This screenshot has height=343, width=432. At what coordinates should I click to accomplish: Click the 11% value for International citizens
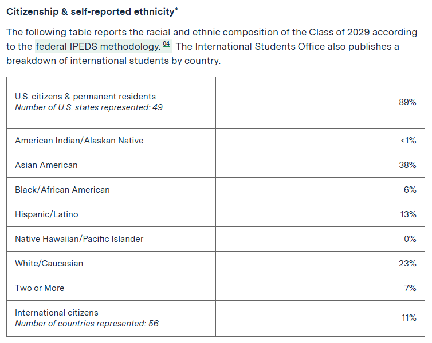pos(408,318)
